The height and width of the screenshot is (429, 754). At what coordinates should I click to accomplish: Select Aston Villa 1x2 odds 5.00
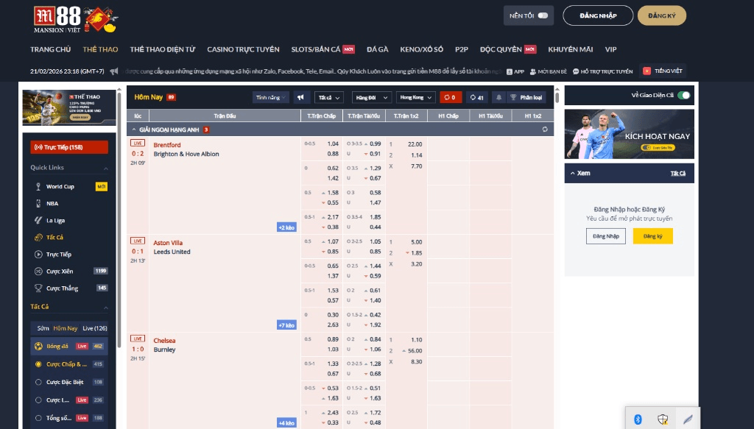click(x=417, y=241)
